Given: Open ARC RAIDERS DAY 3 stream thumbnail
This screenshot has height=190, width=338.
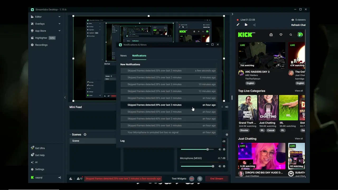Looking at the screenshot, I should (x=262, y=55).
